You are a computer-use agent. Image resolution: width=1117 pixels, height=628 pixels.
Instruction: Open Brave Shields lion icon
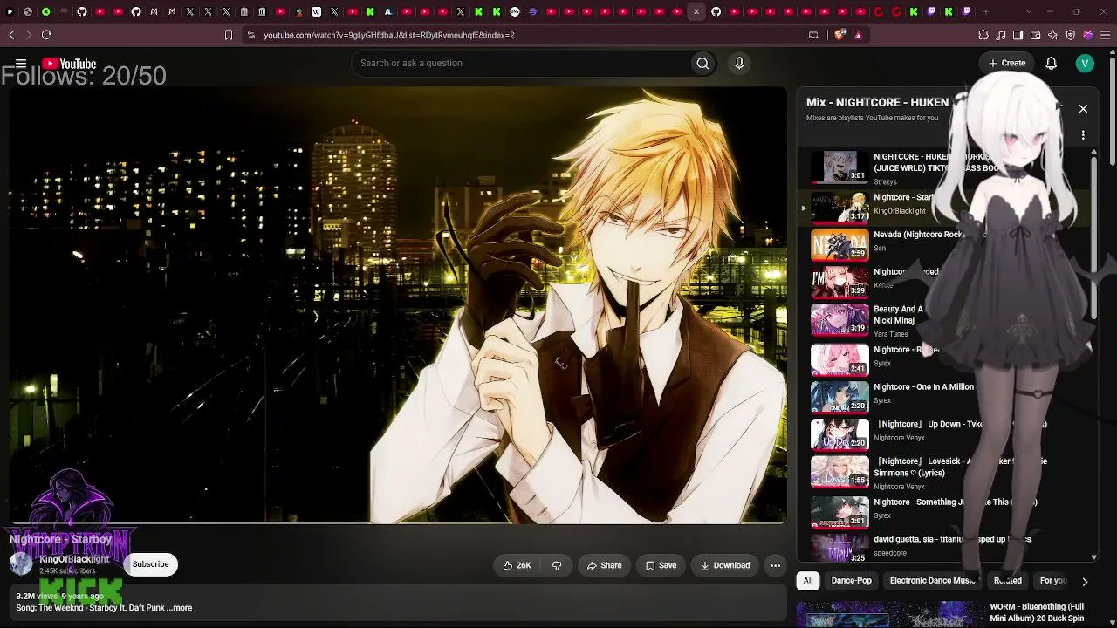tap(839, 35)
